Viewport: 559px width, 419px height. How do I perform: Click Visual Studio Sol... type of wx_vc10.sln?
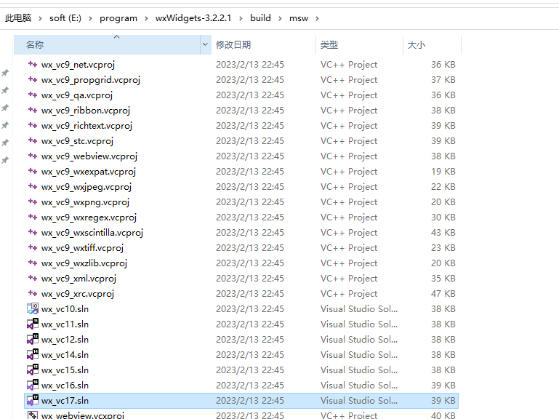(359, 308)
